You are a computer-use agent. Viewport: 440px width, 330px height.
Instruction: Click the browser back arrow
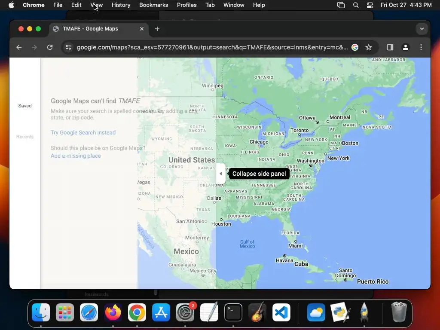coord(19,47)
